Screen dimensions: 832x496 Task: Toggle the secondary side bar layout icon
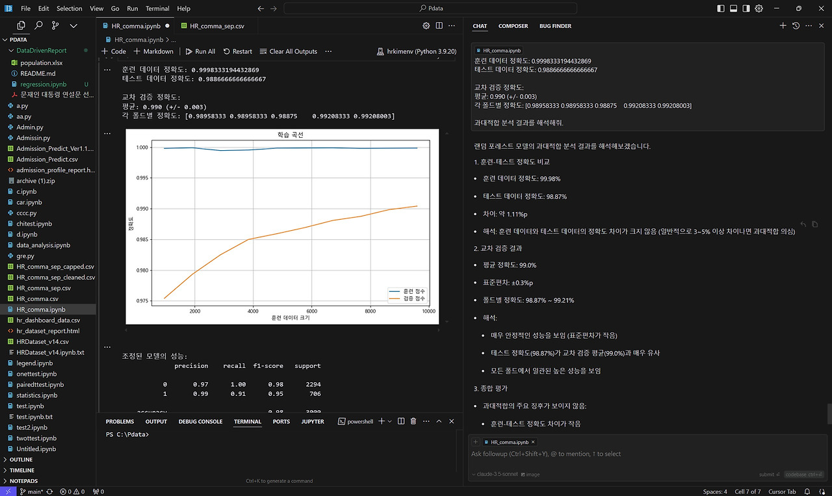click(746, 8)
